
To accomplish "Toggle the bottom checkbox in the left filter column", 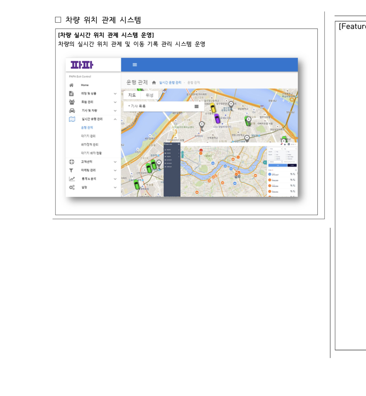I will coord(275,159).
